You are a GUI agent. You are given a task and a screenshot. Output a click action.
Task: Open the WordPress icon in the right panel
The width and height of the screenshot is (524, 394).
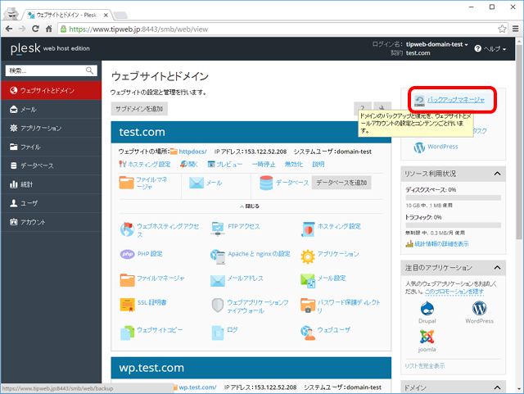(419, 147)
